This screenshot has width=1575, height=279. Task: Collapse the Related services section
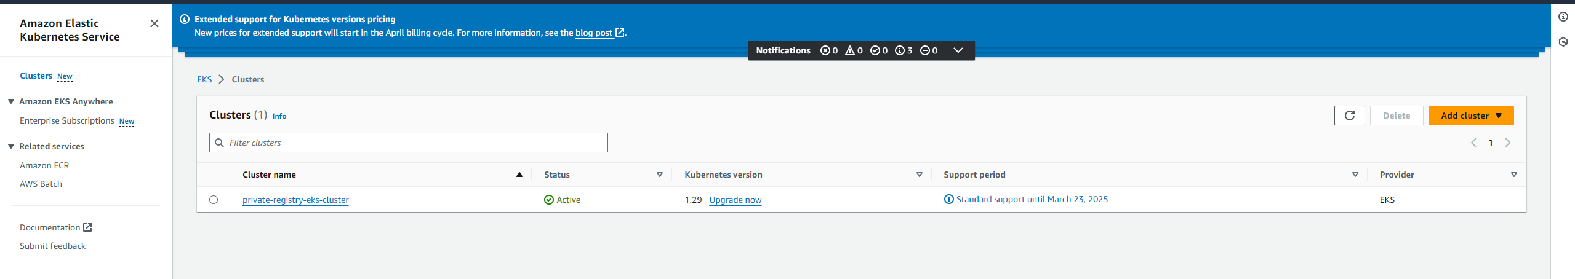(11, 146)
